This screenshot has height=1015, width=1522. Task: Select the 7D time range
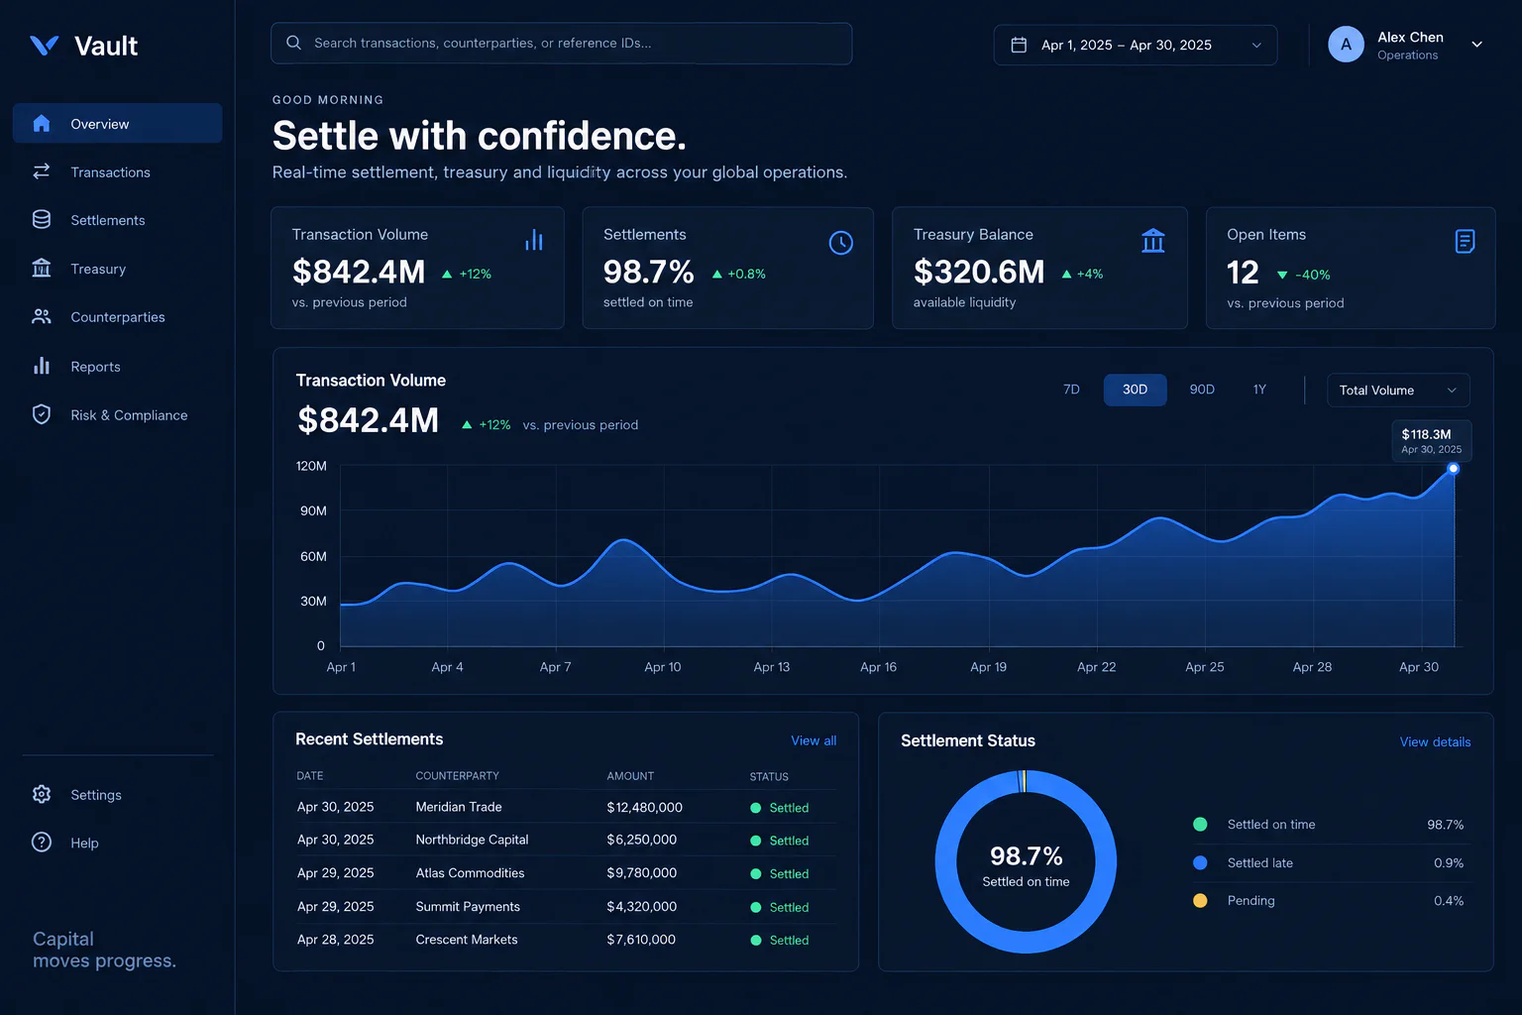point(1071,390)
